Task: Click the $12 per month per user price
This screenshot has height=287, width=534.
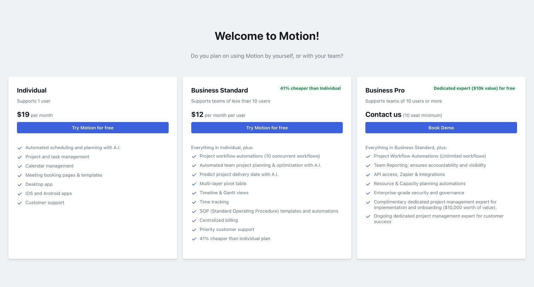Action: click(218, 115)
